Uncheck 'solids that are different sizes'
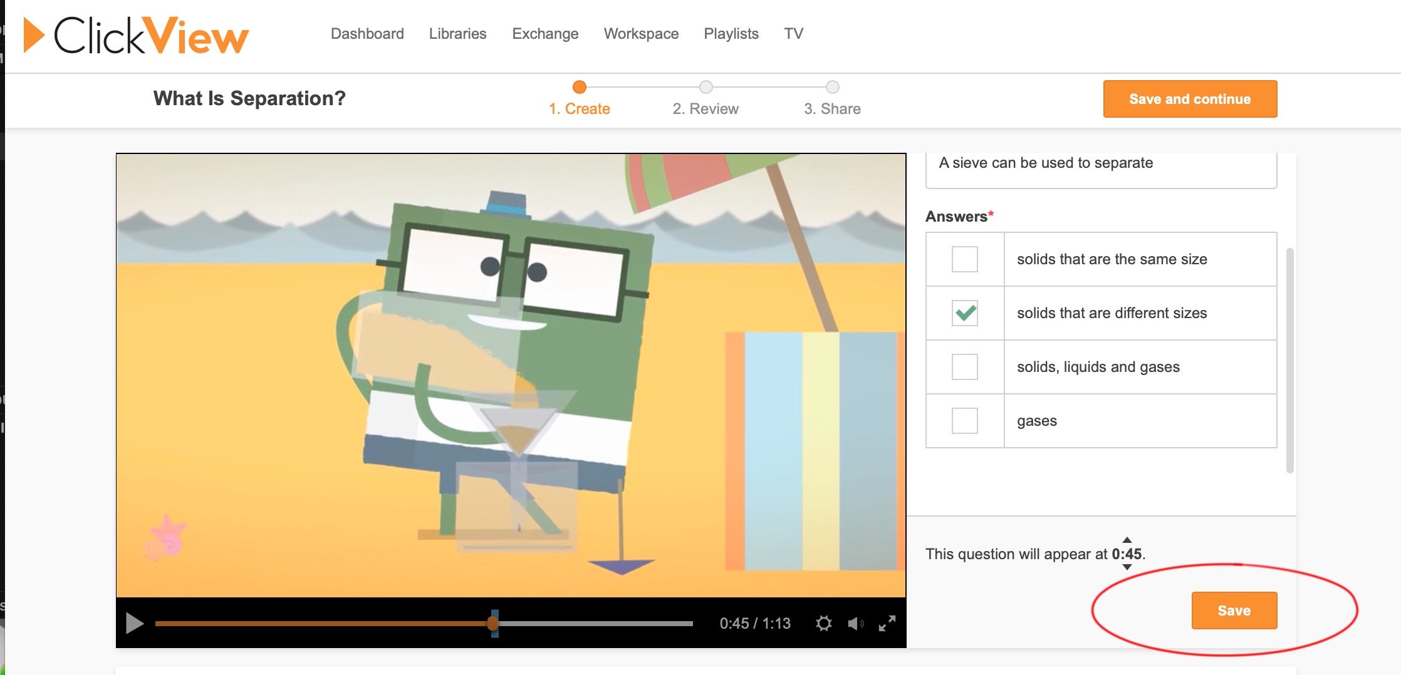Image resolution: width=1401 pixels, height=675 pixels. [964, 313]
